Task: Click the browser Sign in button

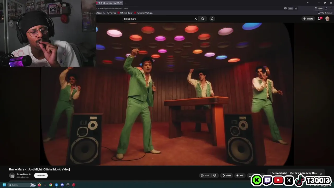Action: coord(319,8)
